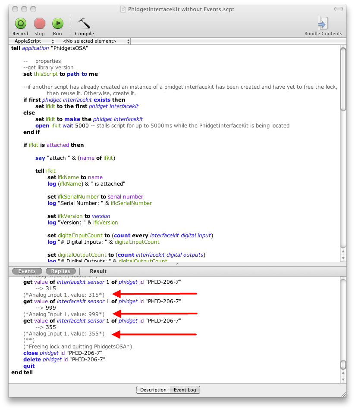Click 'log "Version: " & ifkVersion' line
Viewport: 355px width, 410px height.
[82, 223]
